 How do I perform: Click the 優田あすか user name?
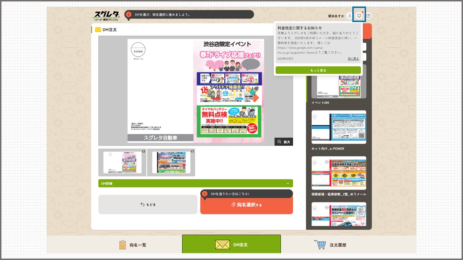coord(336,16)
